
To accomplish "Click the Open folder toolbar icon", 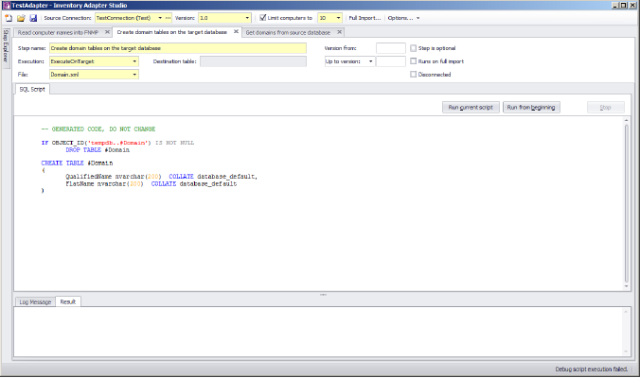I will (20, 17).
